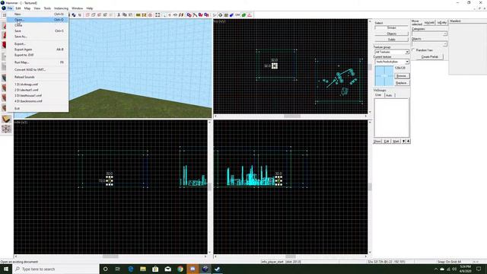Choose Convert WAD to VMT...
Screen dimensions: 487x274
[x=38, y=69]
